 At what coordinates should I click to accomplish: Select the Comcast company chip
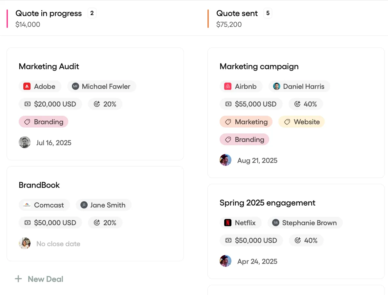(x=44, y=205)
